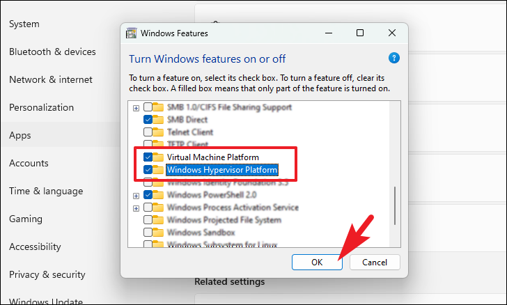The height and width of the screenshot is (305, 507).
Task: Click the Windows Projected File System folder icon
Action: pyautogui.click(x=158, y=220)
